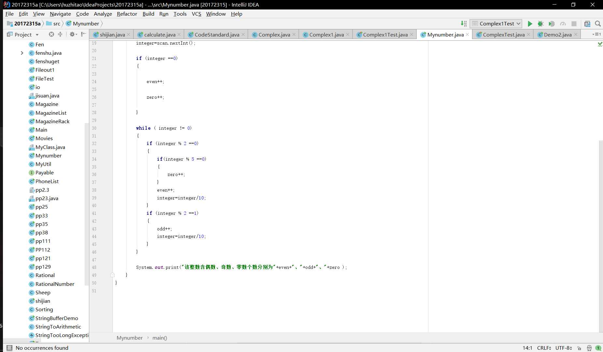The image size is (603, 352).
Task: Start the Debug bug icon
Action: 540,23
